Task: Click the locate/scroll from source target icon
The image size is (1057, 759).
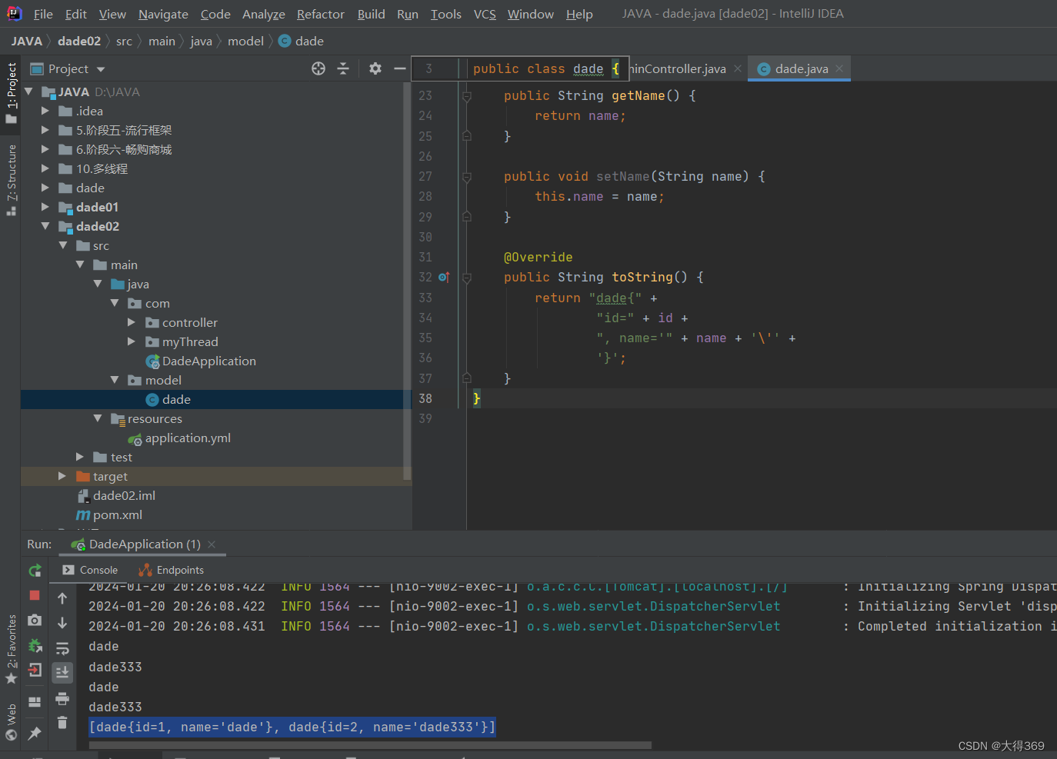Action: [318, 68]
